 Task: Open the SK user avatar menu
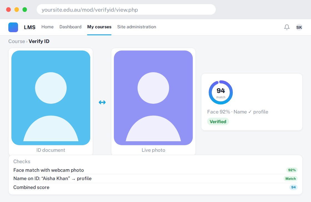point(299,27)
